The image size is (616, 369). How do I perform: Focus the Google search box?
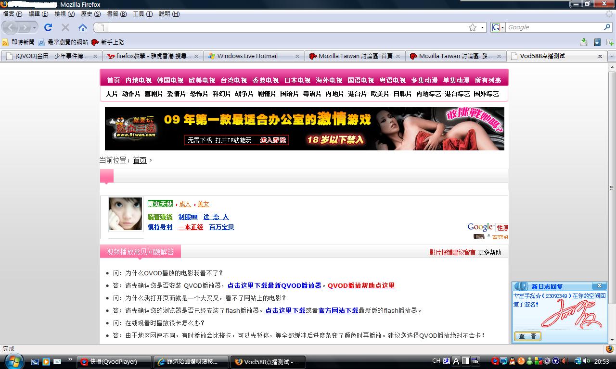(554, 27)
